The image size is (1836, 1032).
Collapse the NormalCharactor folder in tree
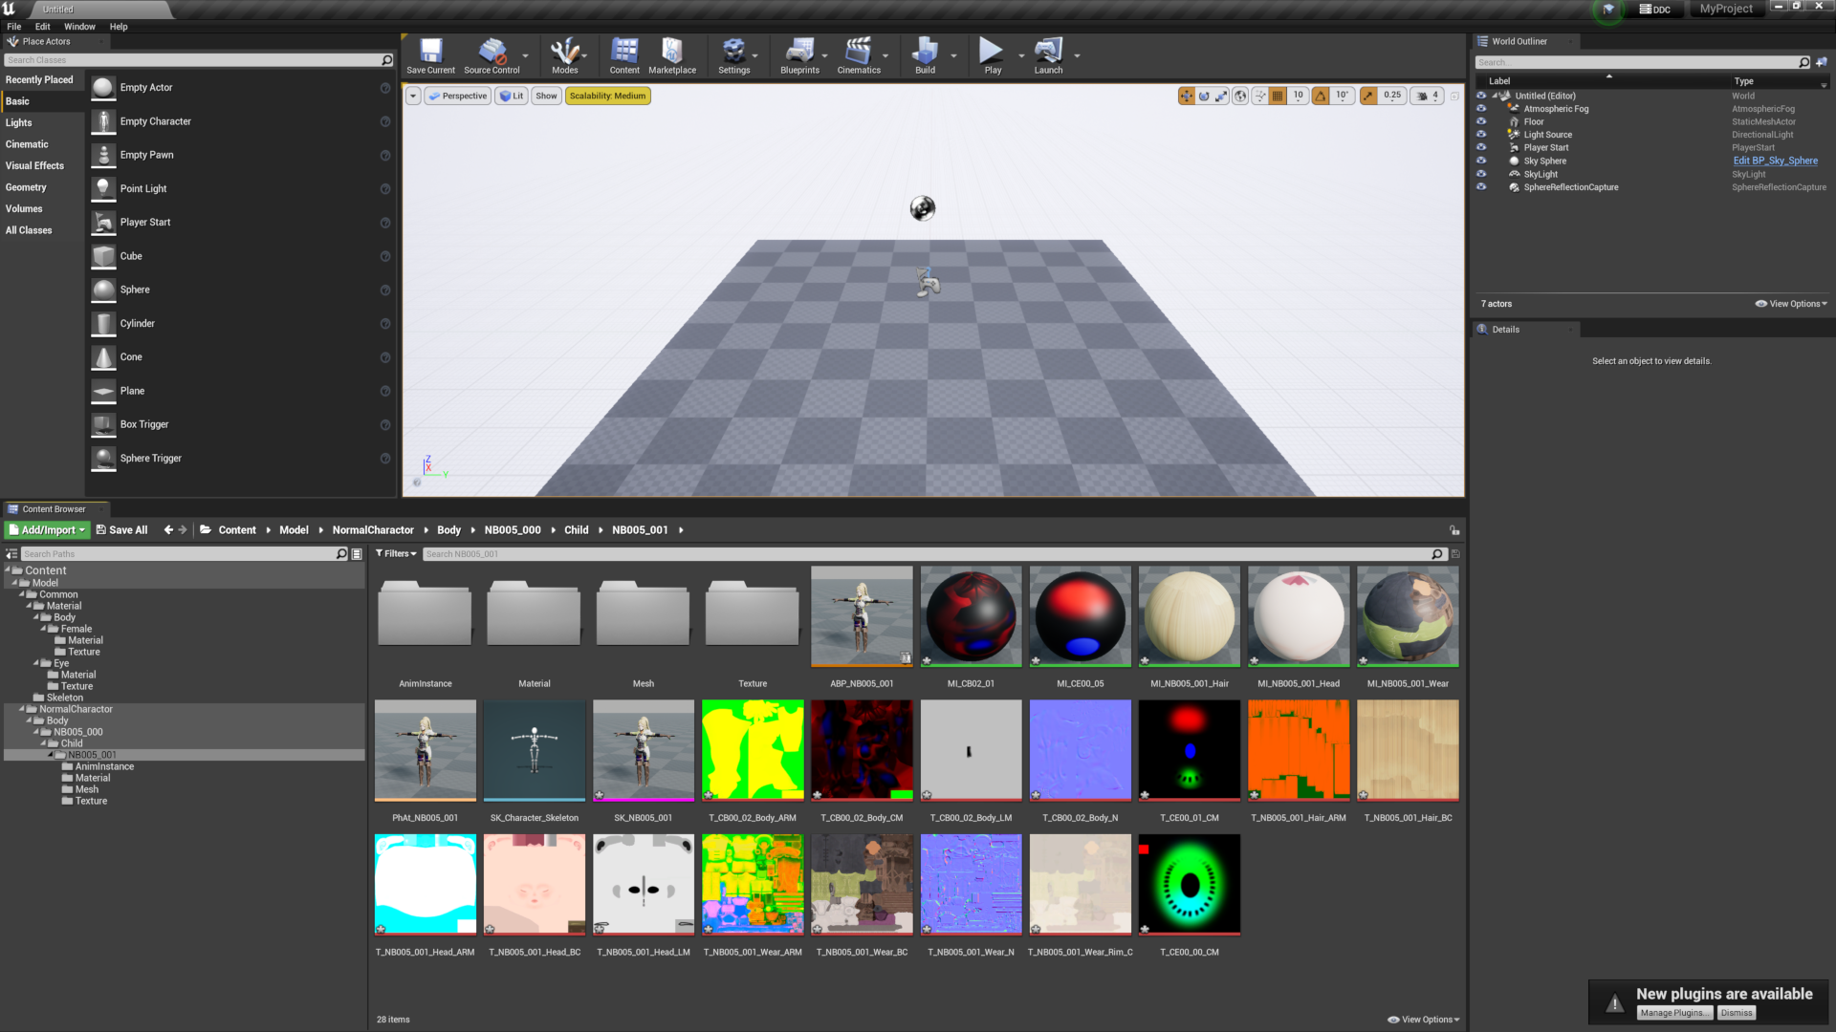coord(22,709)
